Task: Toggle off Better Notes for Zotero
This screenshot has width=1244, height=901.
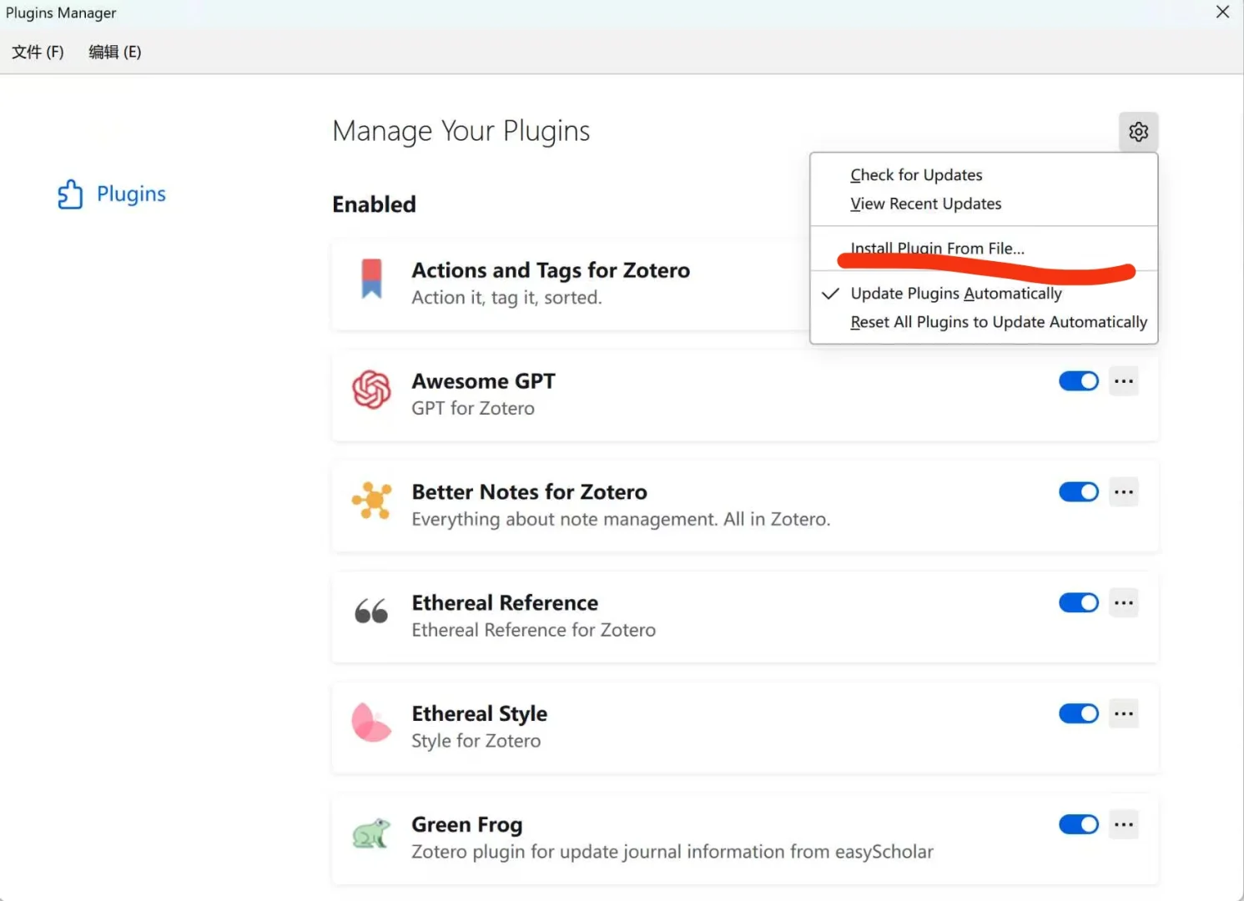Action: point(1078,492)
